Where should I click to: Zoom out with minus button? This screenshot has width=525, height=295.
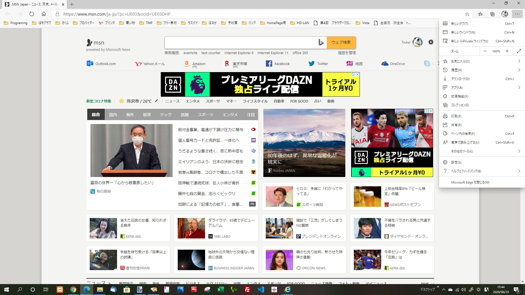pyautogui.click(x=485, y=51)
